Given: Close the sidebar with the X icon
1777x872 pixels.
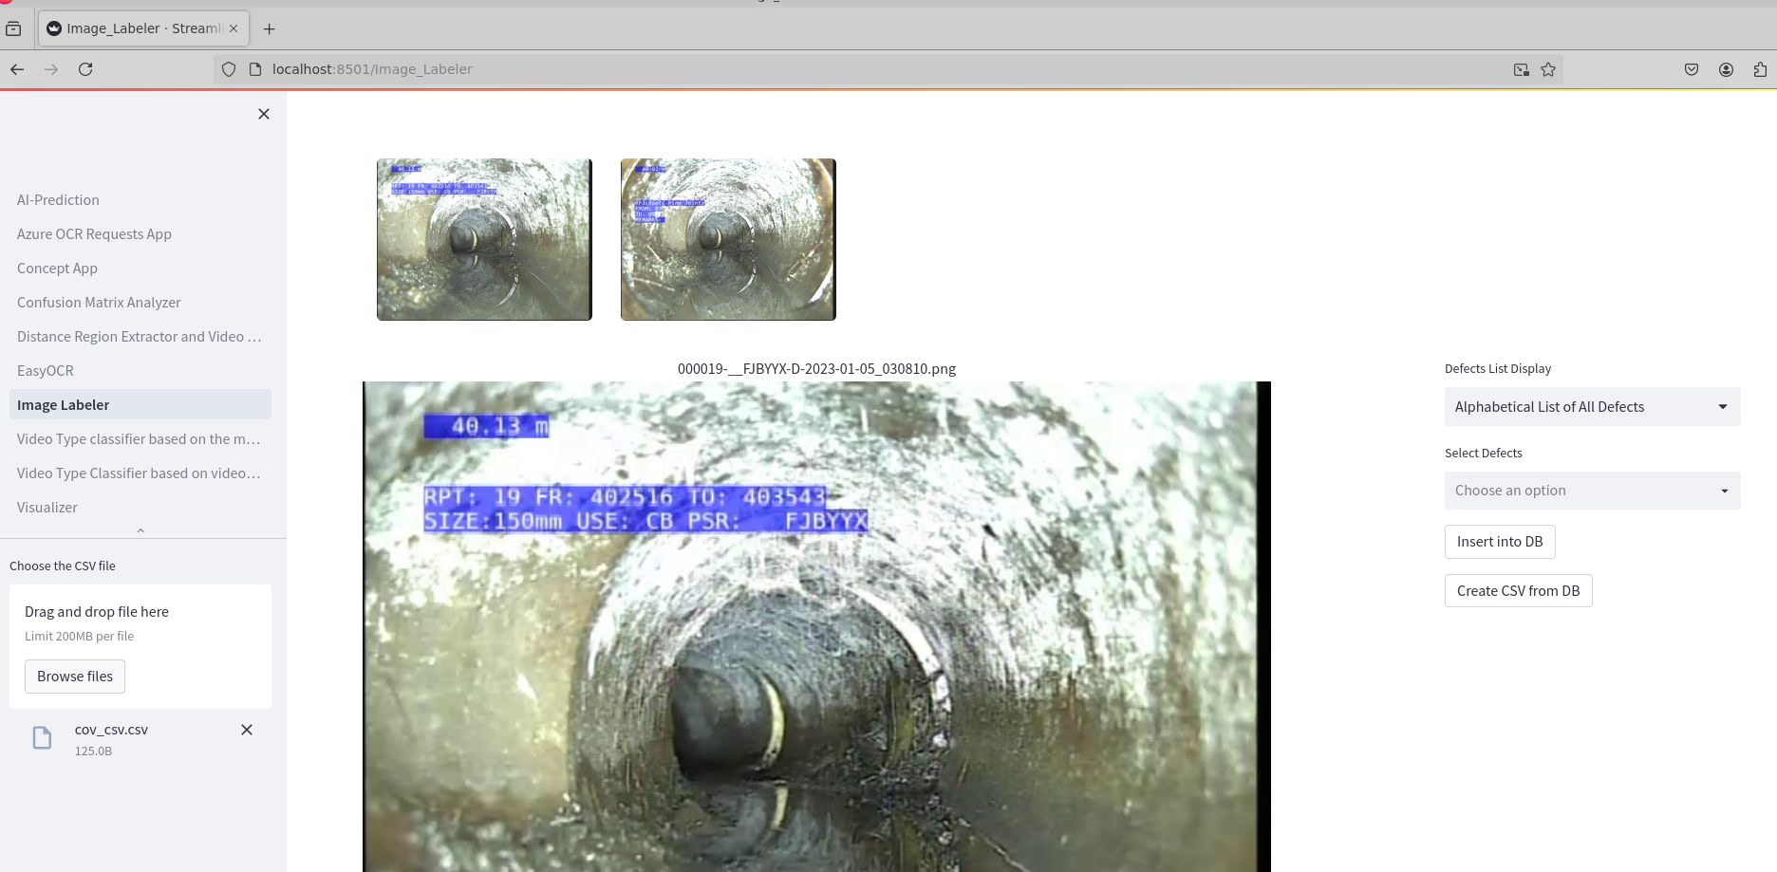Looking at the screenshot, I should tap(264, 114).
